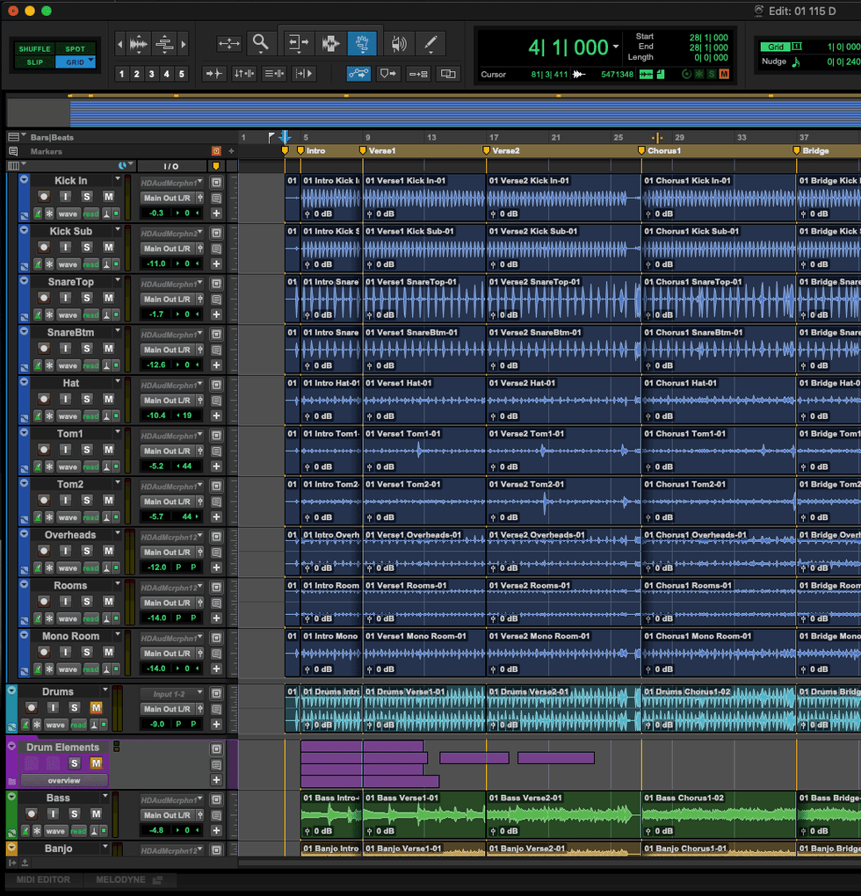Record-arm the Kick In track
Image resolution: width=861 pixels, height=896 pixels.
pyautogui.click(x=44, y=197)
